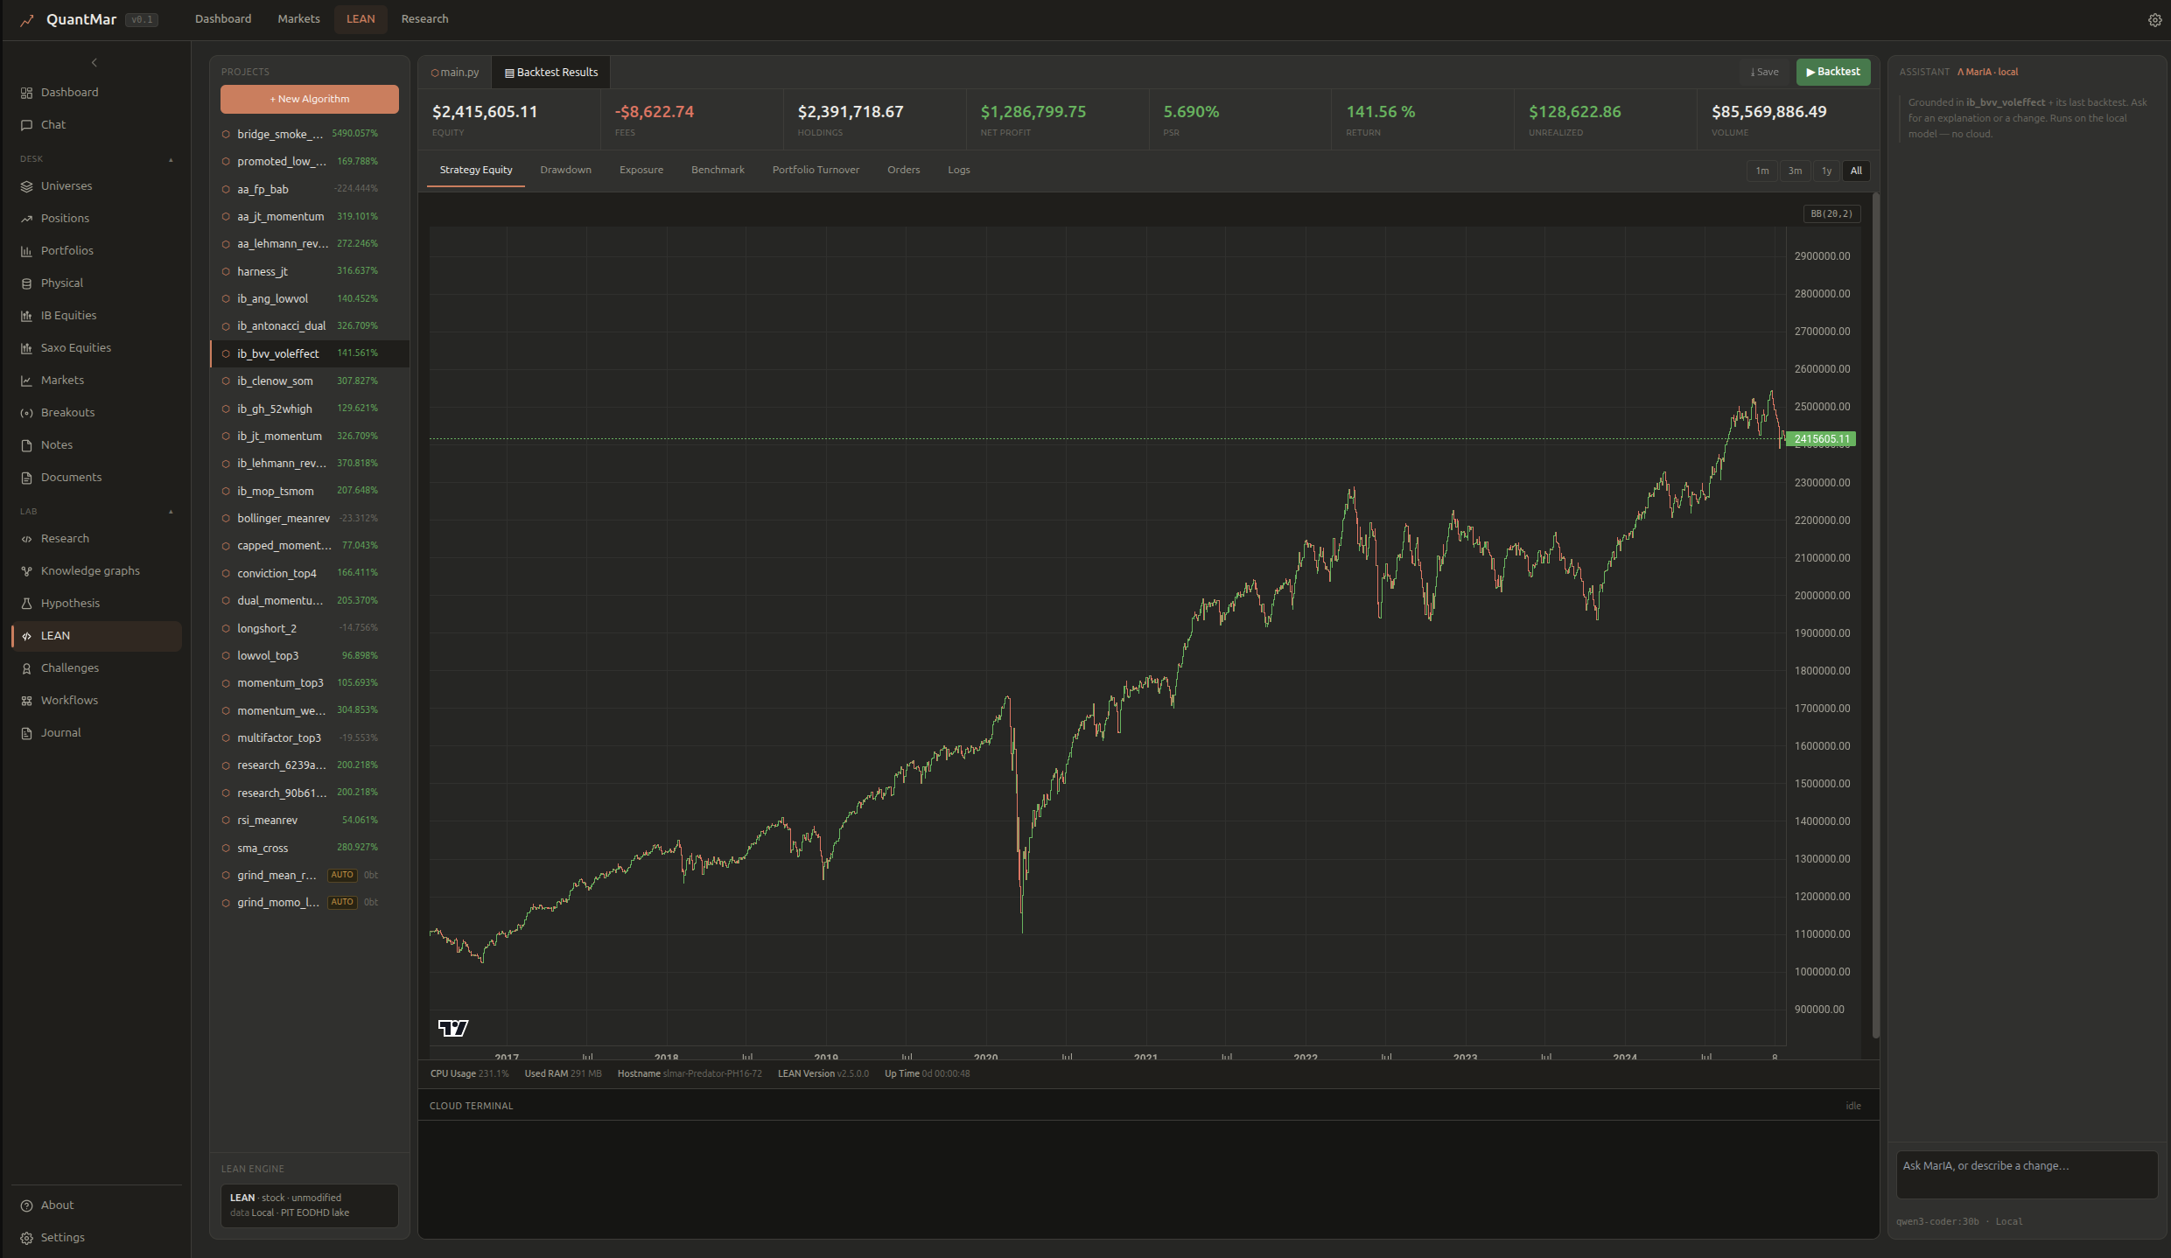Click the About help icon

tap(26, 1206)
